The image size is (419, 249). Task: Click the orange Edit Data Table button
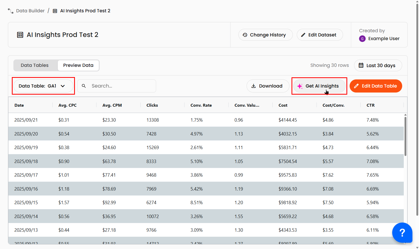coord(376,86)
